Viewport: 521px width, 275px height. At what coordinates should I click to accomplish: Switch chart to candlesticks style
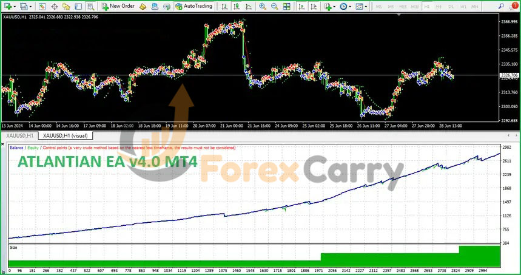coord(237,6)
